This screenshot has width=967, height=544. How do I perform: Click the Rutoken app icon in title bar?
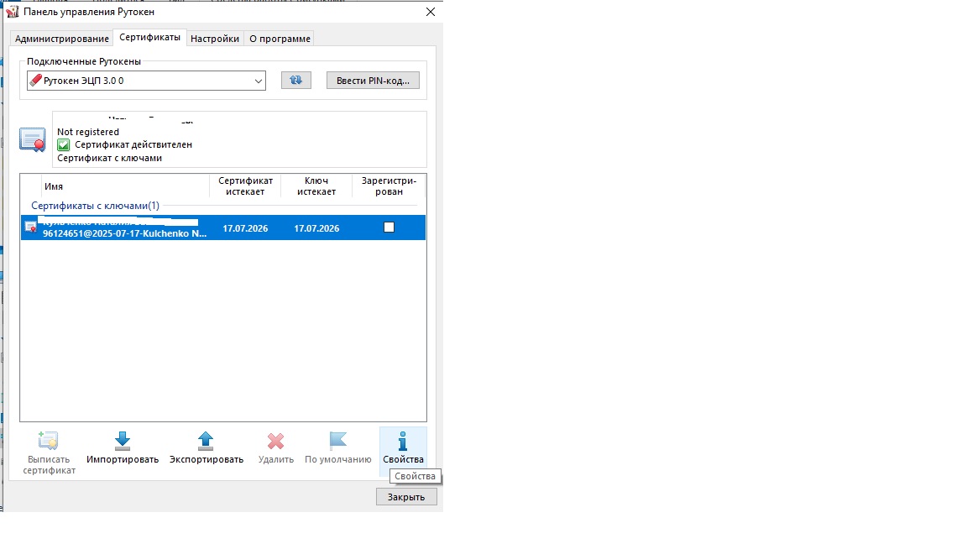[x=13, y=12]
